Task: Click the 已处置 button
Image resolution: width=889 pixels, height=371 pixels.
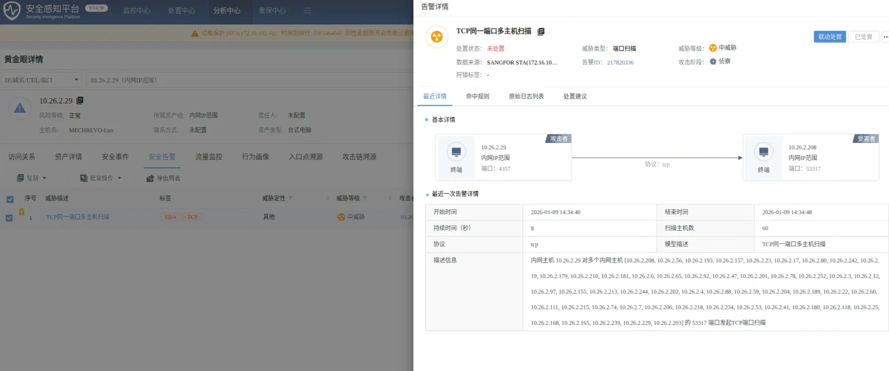Action: pyautogui.click(x=863, y=37)
